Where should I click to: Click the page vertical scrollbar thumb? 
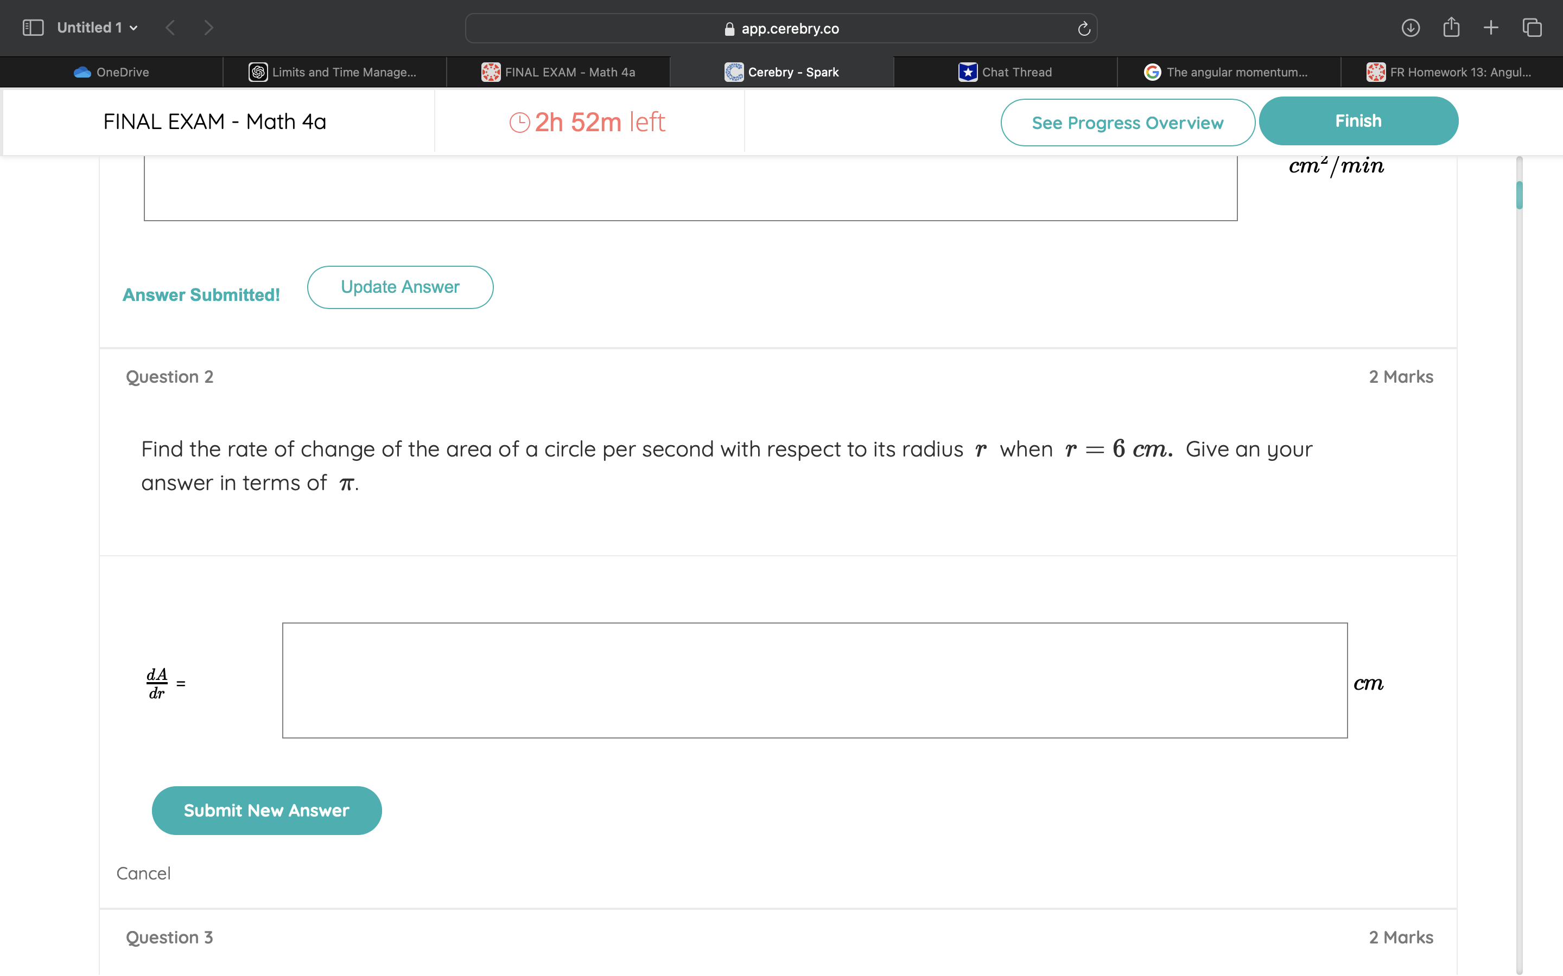click(1519, 195)
